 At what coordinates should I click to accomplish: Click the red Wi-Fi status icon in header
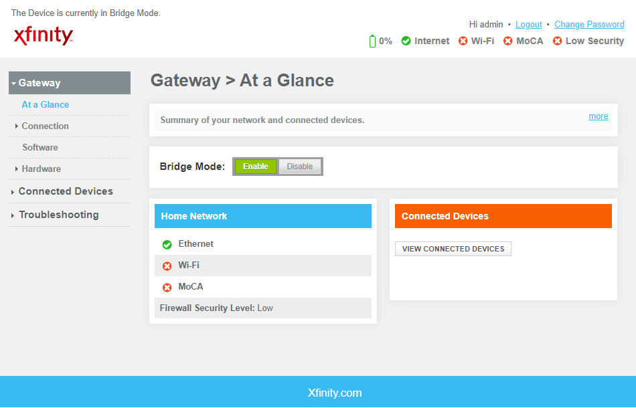click(x=463, y=41)
